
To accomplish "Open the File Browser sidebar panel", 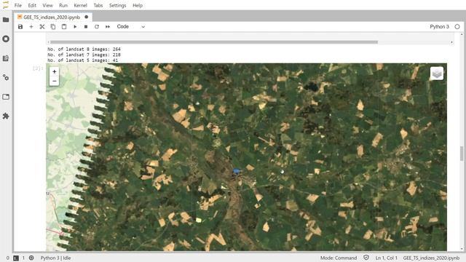I will pyautogui.click(x=6, y=20).
